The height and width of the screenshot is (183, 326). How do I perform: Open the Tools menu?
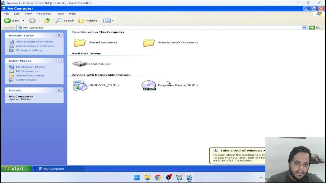coord(60,13)
